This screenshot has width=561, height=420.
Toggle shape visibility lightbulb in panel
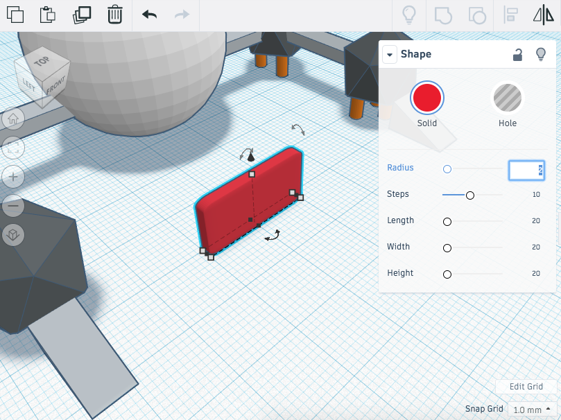coord(541,55)
